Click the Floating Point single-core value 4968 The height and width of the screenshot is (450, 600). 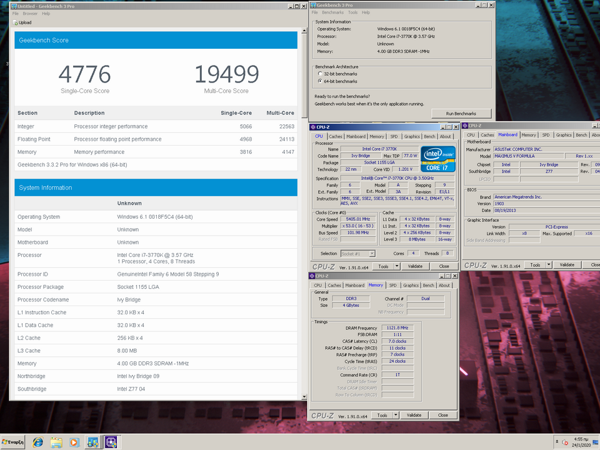[x=246, y=139]
